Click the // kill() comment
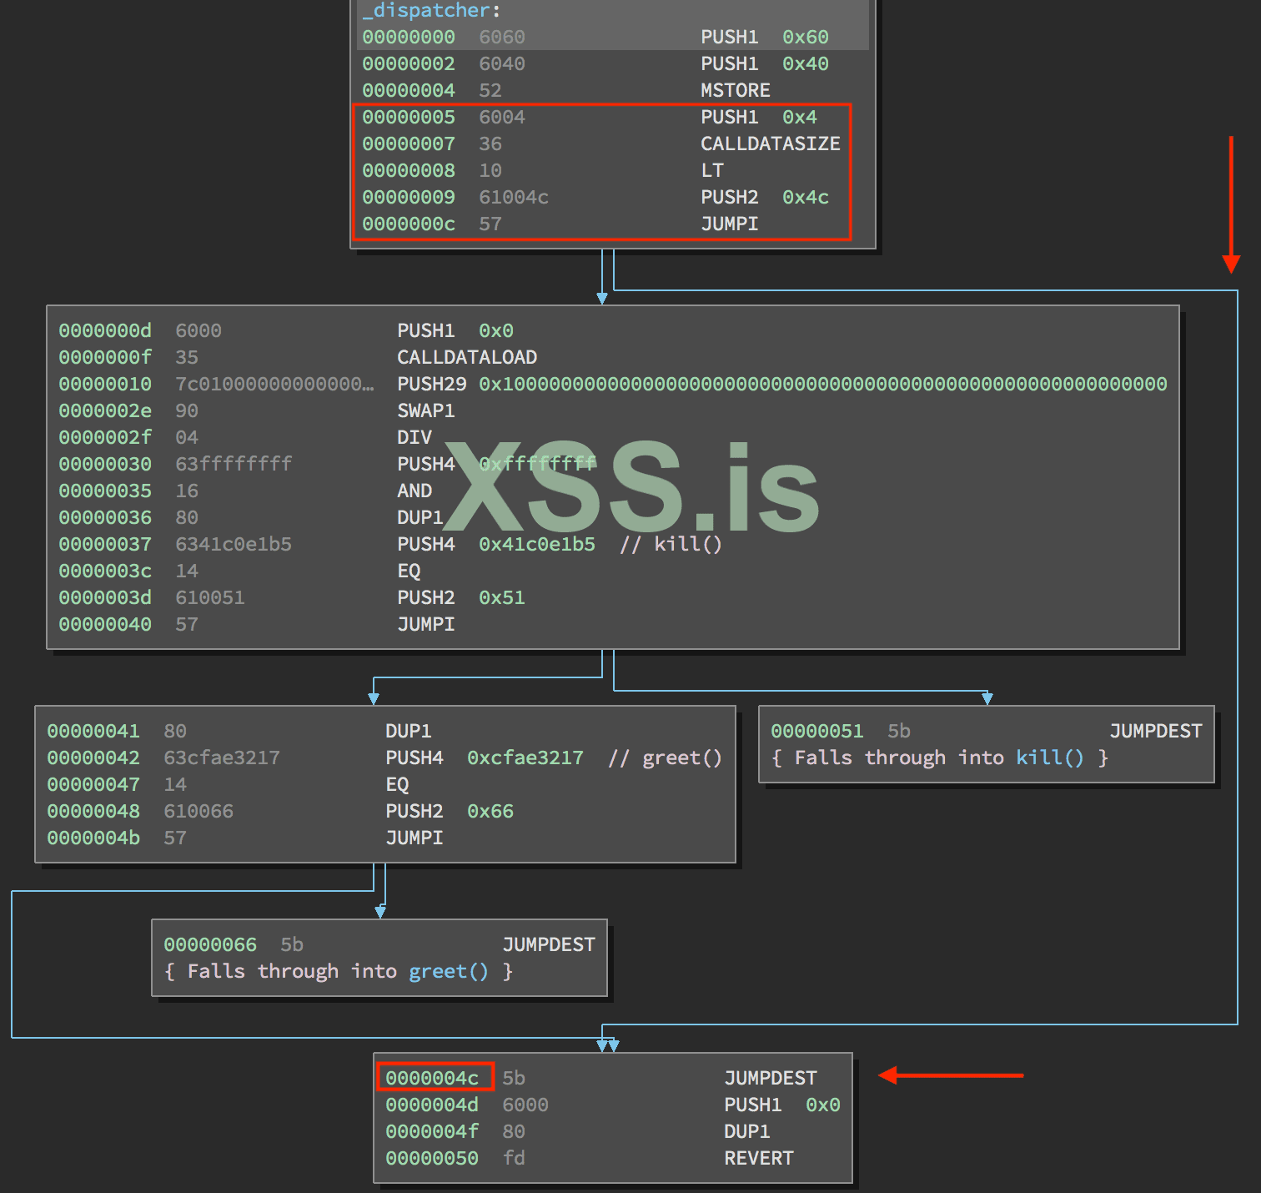 point(671,544)
